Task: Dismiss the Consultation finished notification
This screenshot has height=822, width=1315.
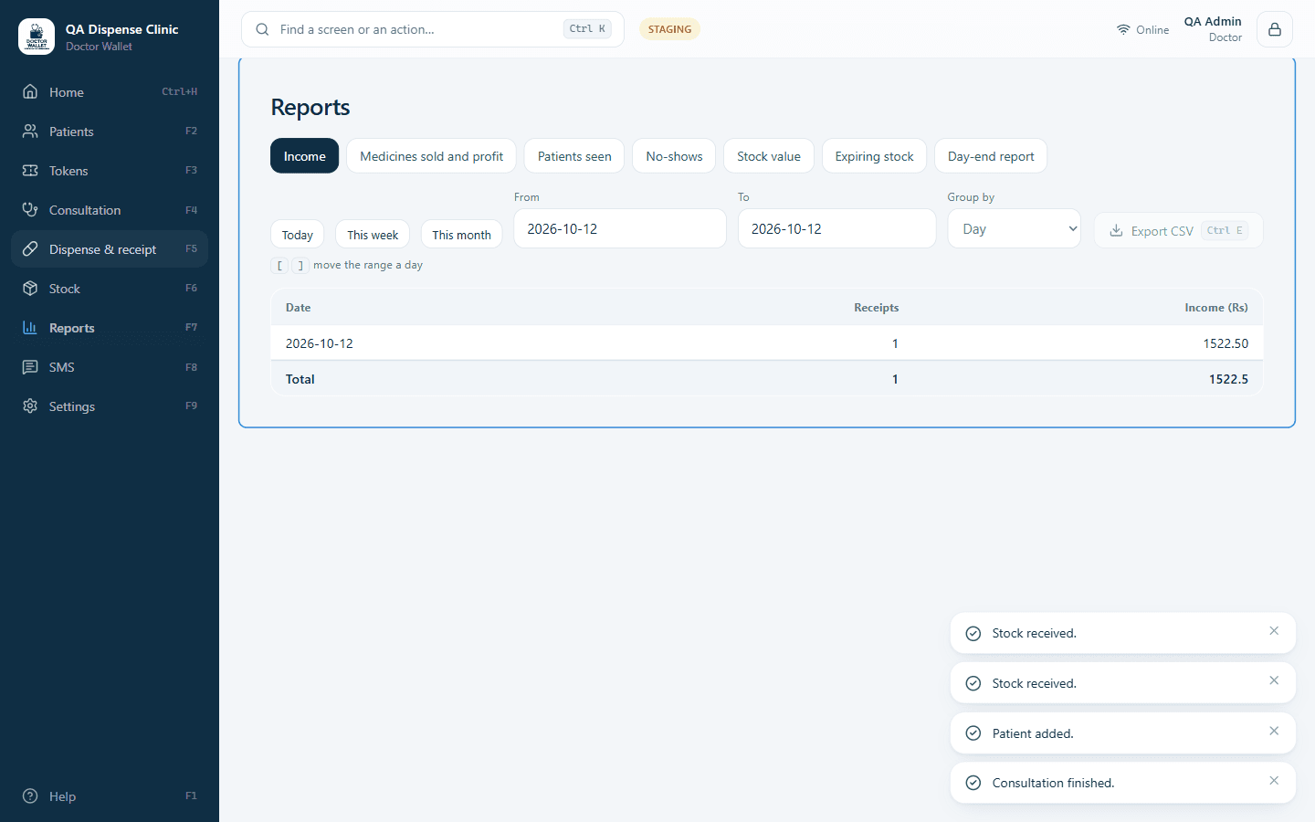Action: point(1274,781)
